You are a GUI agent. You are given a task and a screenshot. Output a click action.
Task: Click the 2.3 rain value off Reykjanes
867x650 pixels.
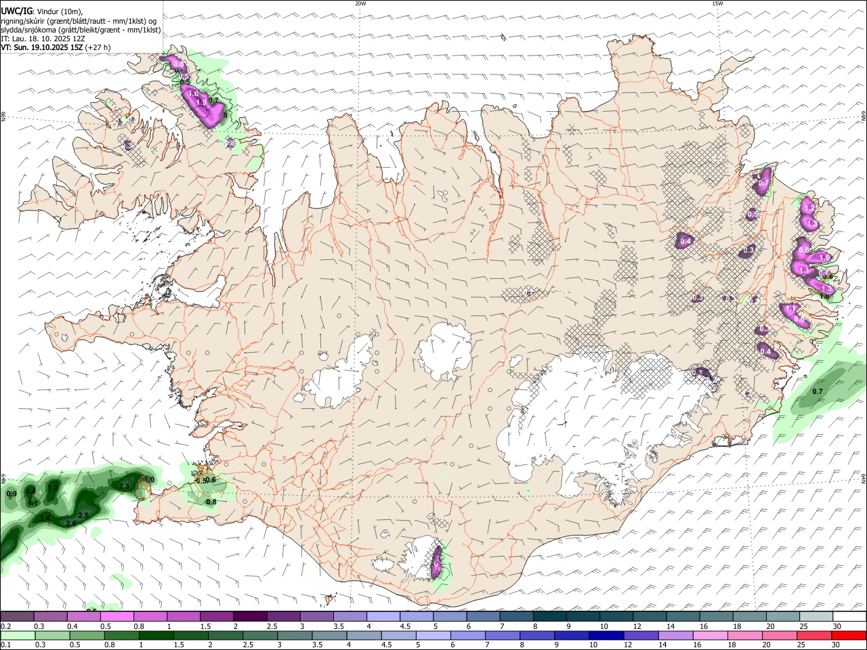pos(124,486)
